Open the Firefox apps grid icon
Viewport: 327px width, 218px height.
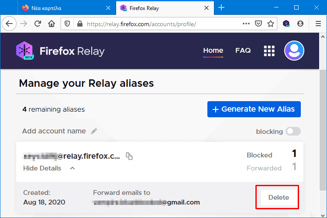pyautogui.click(x=269, y=51)
